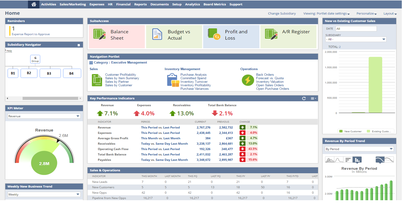
Task: Click the green Sales category icon
Action: tap(97, 80)
